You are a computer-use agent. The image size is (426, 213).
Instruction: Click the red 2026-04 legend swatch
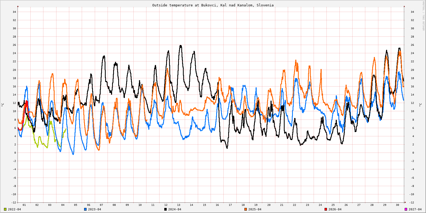(326, 209)
